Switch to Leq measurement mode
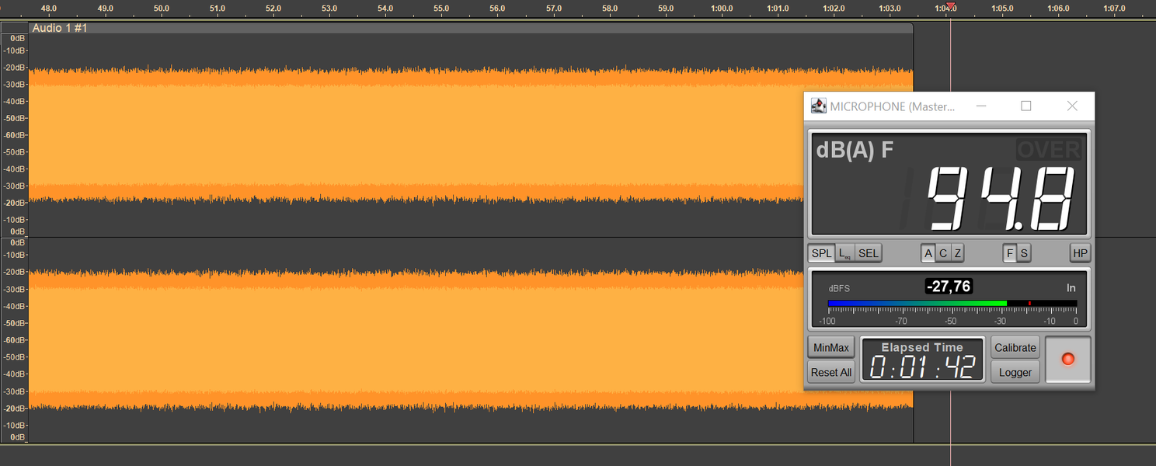 844,253
